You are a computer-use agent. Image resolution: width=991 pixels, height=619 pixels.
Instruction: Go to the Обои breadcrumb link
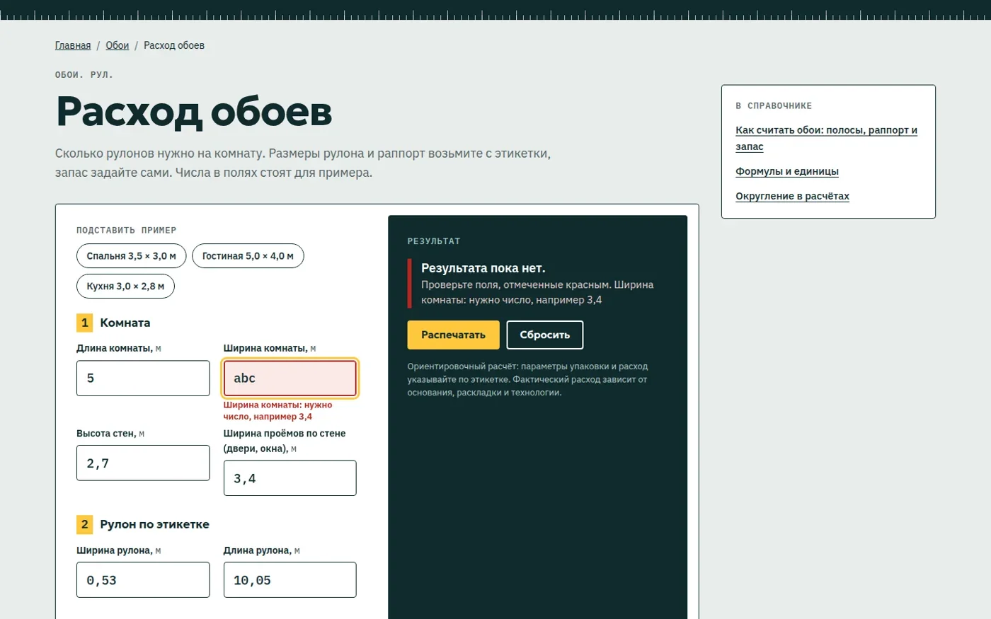tap(118, 45)
